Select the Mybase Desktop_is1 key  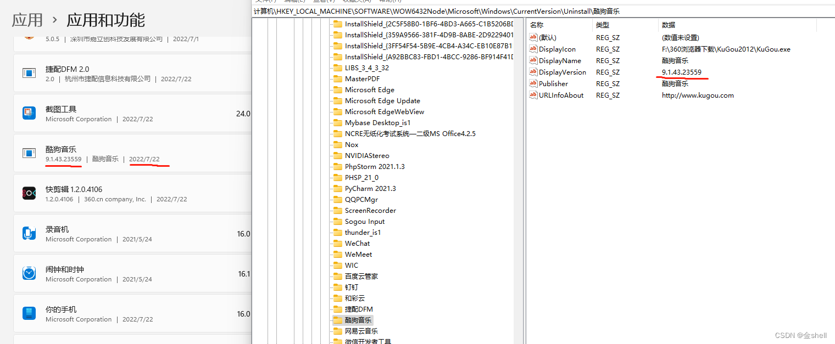pos(378,123)
